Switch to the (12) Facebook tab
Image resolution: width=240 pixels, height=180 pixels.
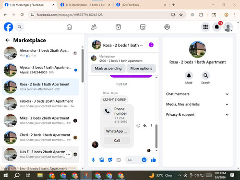141,5
